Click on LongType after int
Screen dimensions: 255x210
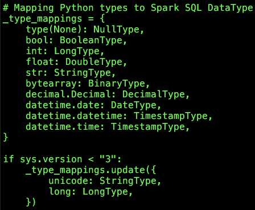77,51
